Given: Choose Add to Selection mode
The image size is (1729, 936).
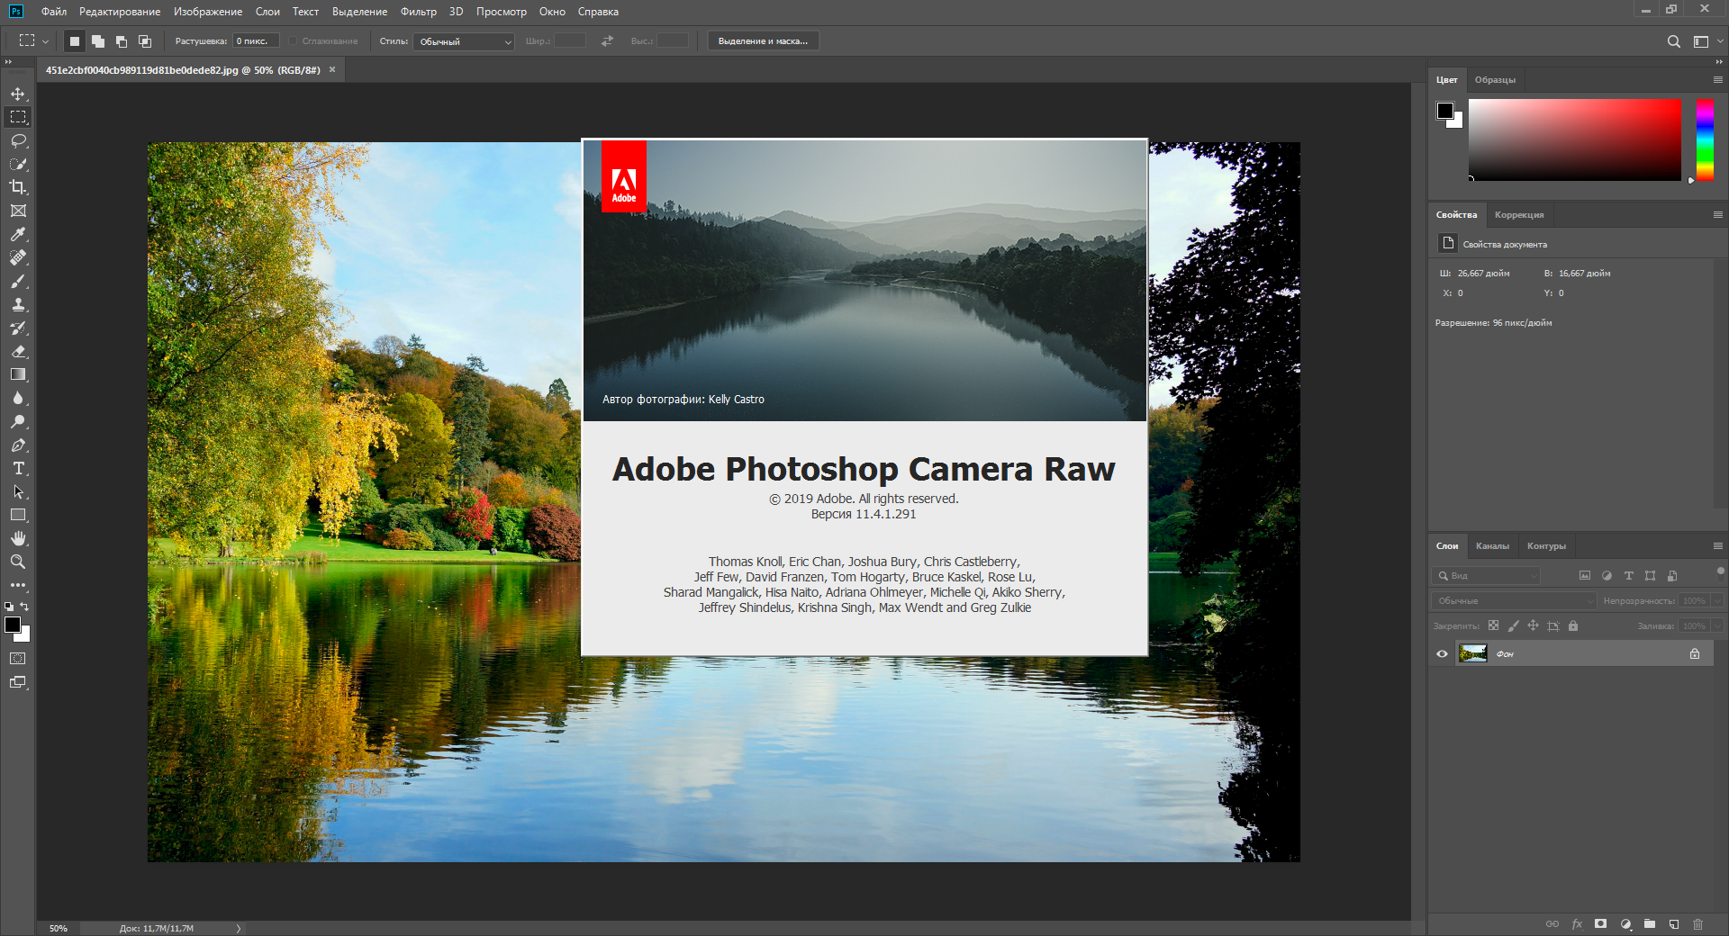Looking at the screenshot, I should coord(98,41).
